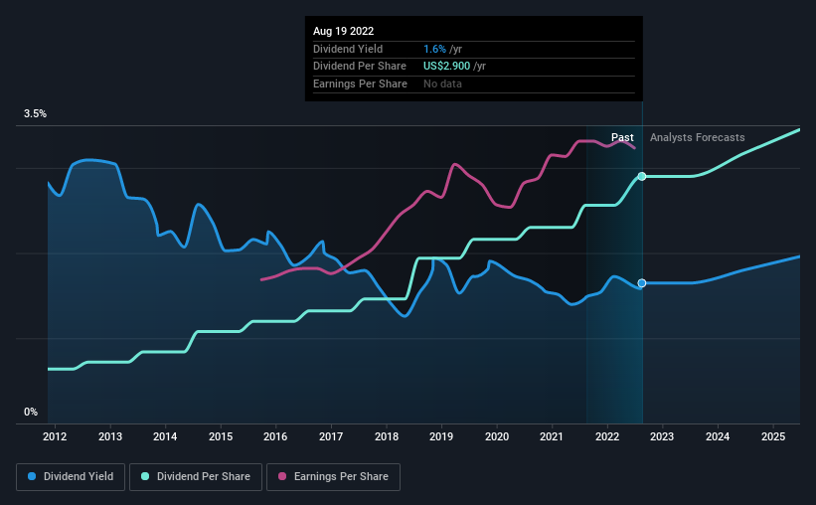Click the pink Earnings Per Share legend dot

tap(282, 476)
